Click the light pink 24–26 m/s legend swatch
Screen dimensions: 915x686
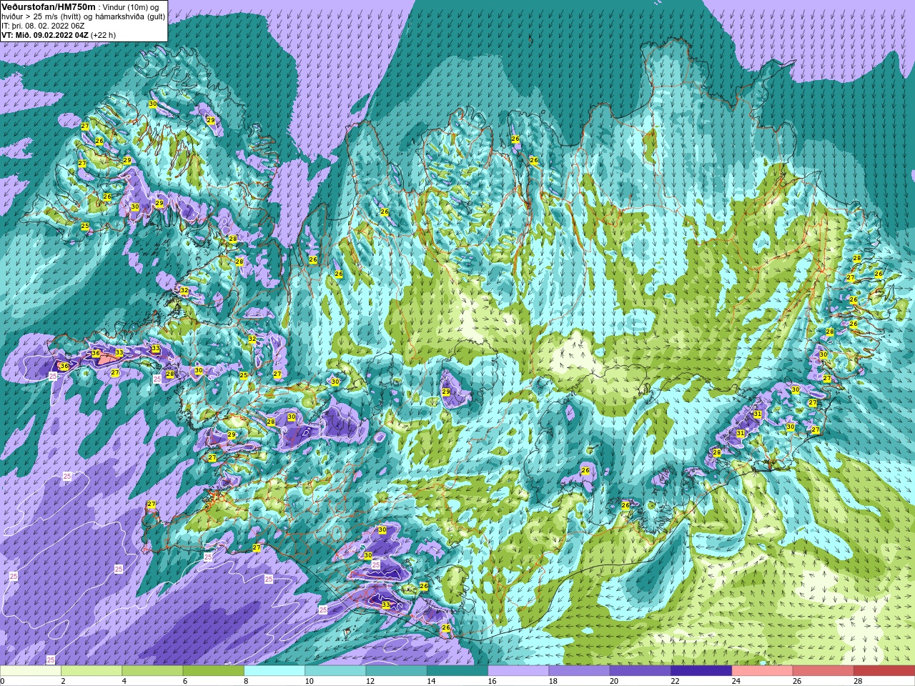[762, 671]
